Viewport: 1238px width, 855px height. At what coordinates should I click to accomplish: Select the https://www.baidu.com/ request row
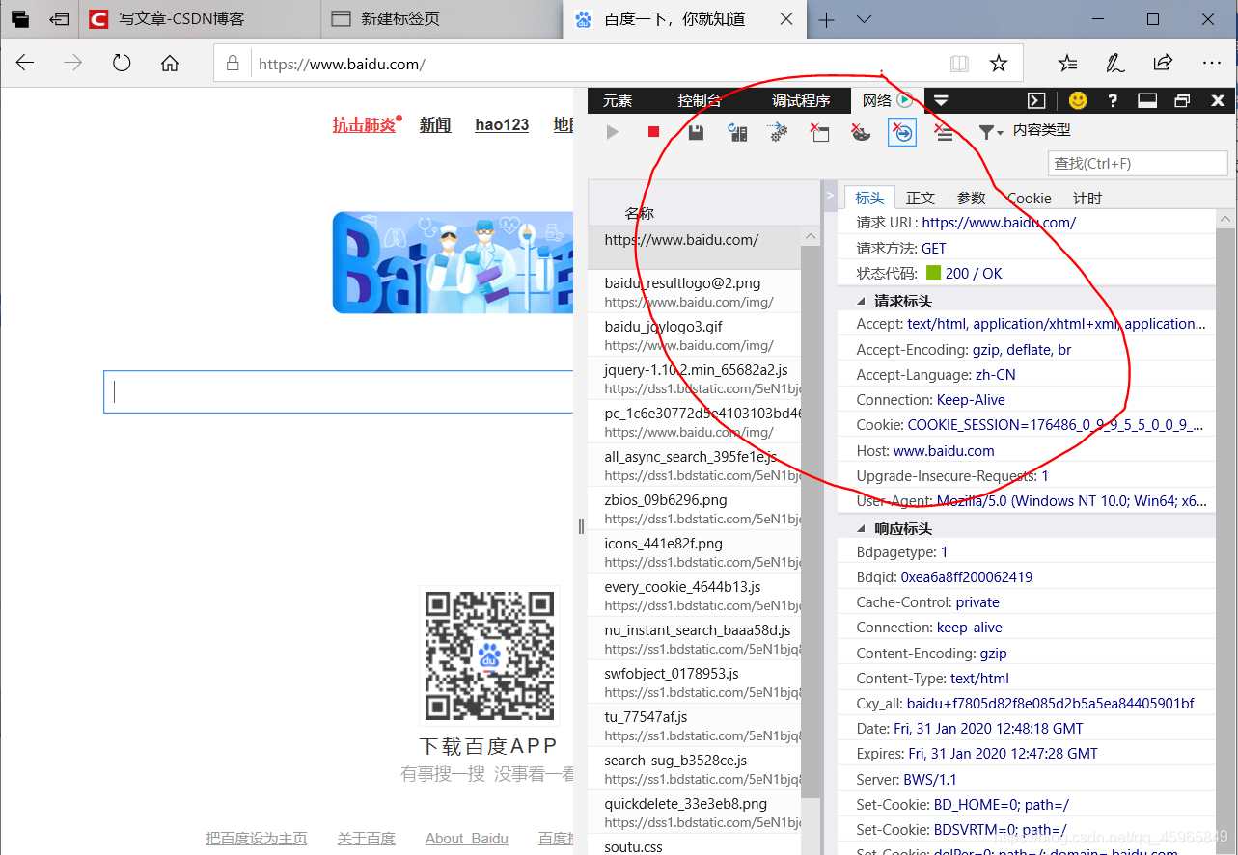[695, 247]
